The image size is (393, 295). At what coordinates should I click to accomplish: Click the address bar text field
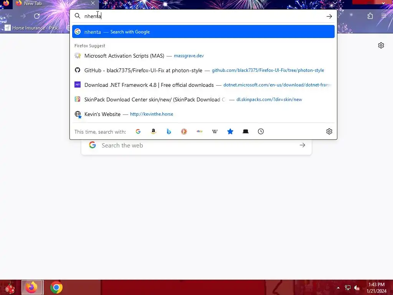203,16
